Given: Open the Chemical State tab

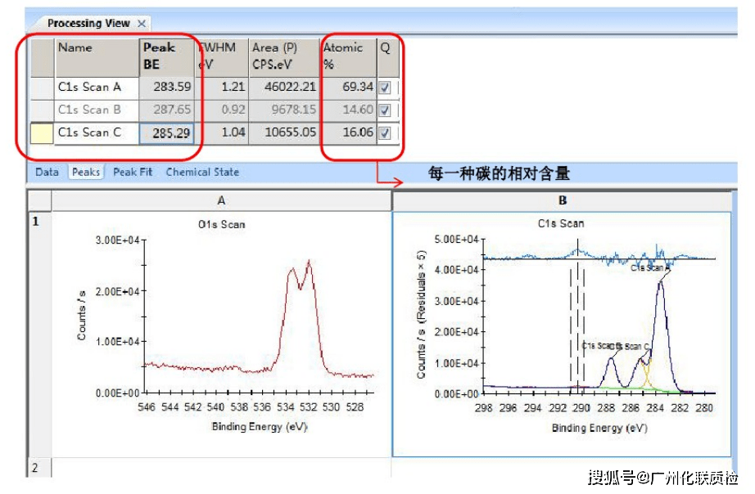Looking at the screenshot, I should [202, 172].
